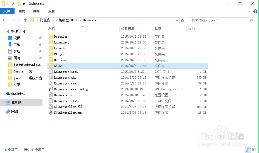Click 此电脑 in the address bar
Screen dimensions: 259x153
(x=45, y=20)
